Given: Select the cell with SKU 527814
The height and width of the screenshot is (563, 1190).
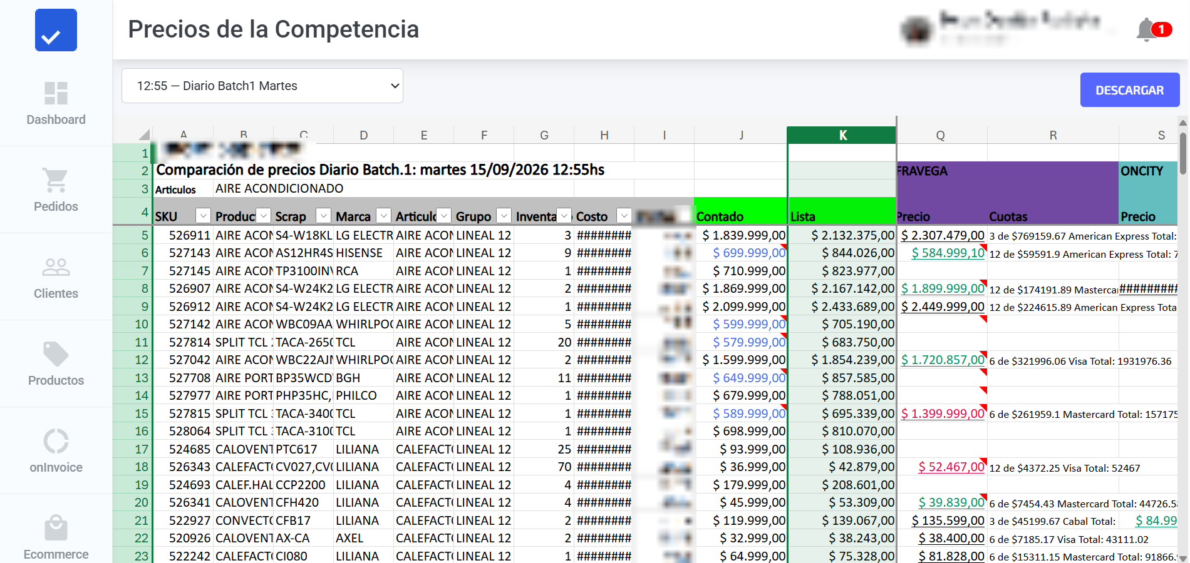Looking at the screenshot, I should point(183,342).
